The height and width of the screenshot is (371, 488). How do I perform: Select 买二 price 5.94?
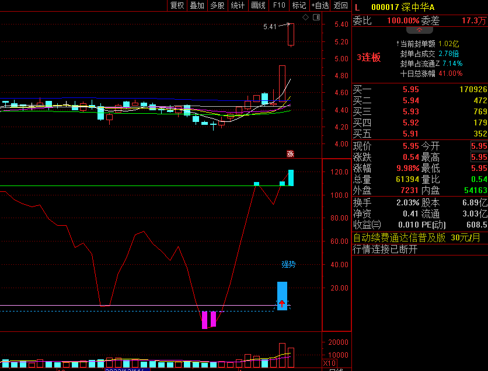point(411,100)
